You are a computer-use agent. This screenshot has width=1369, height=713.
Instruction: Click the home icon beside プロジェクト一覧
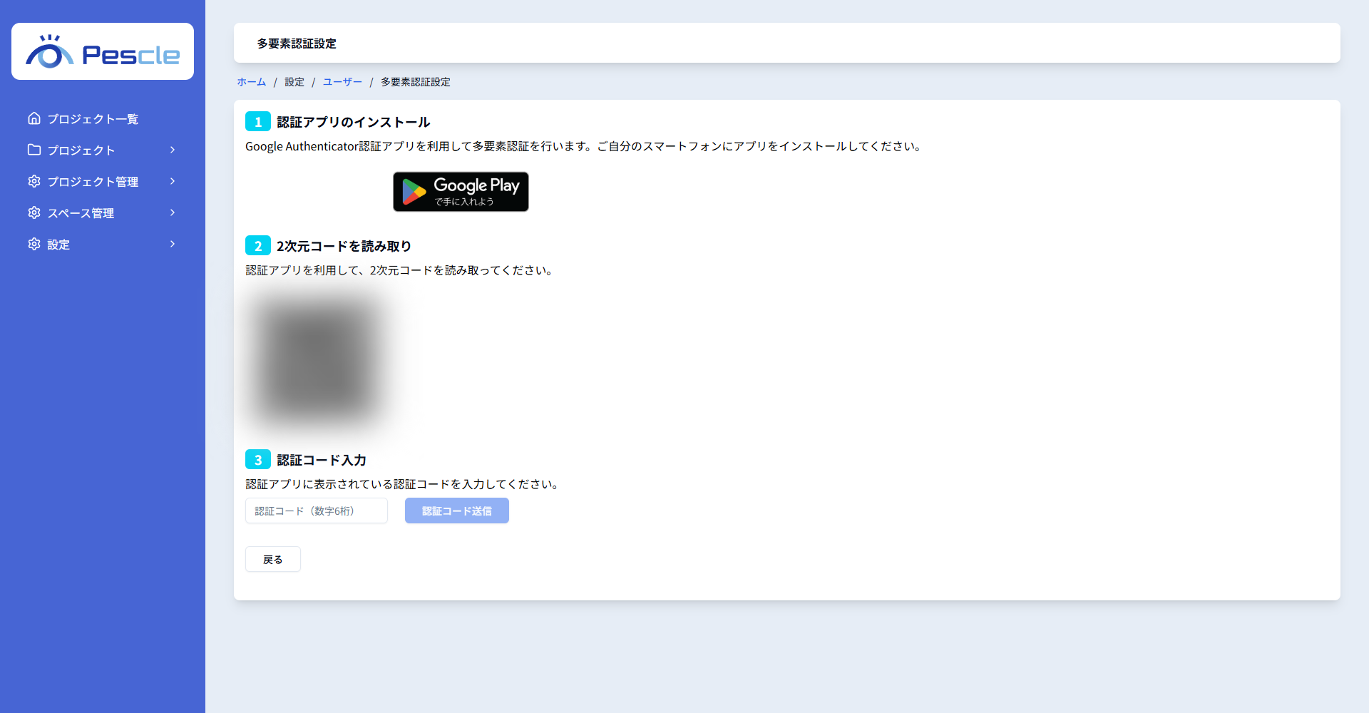34,118
